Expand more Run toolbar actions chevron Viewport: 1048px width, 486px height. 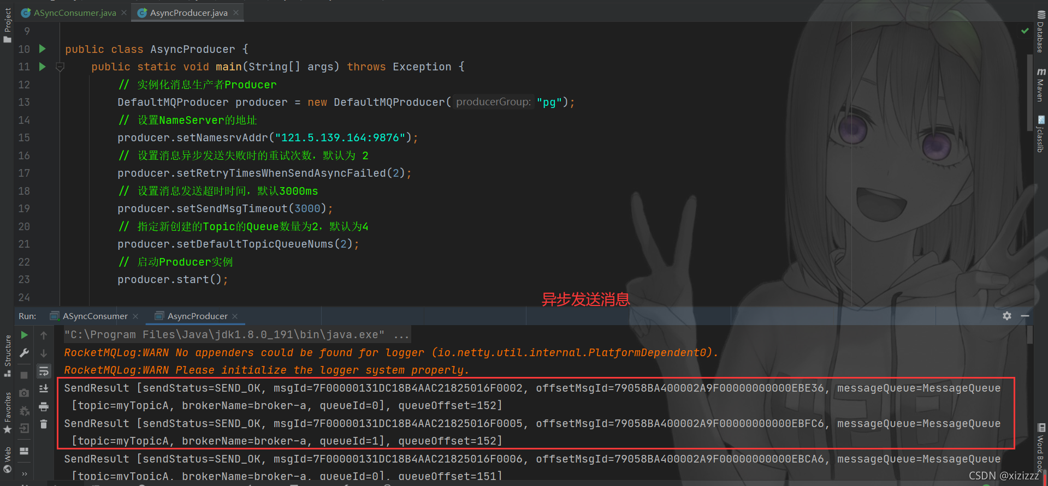click(24, 473)
